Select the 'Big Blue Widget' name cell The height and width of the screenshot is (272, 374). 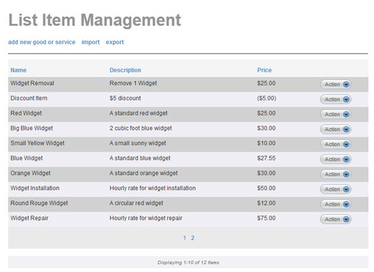tap(32, 128)
